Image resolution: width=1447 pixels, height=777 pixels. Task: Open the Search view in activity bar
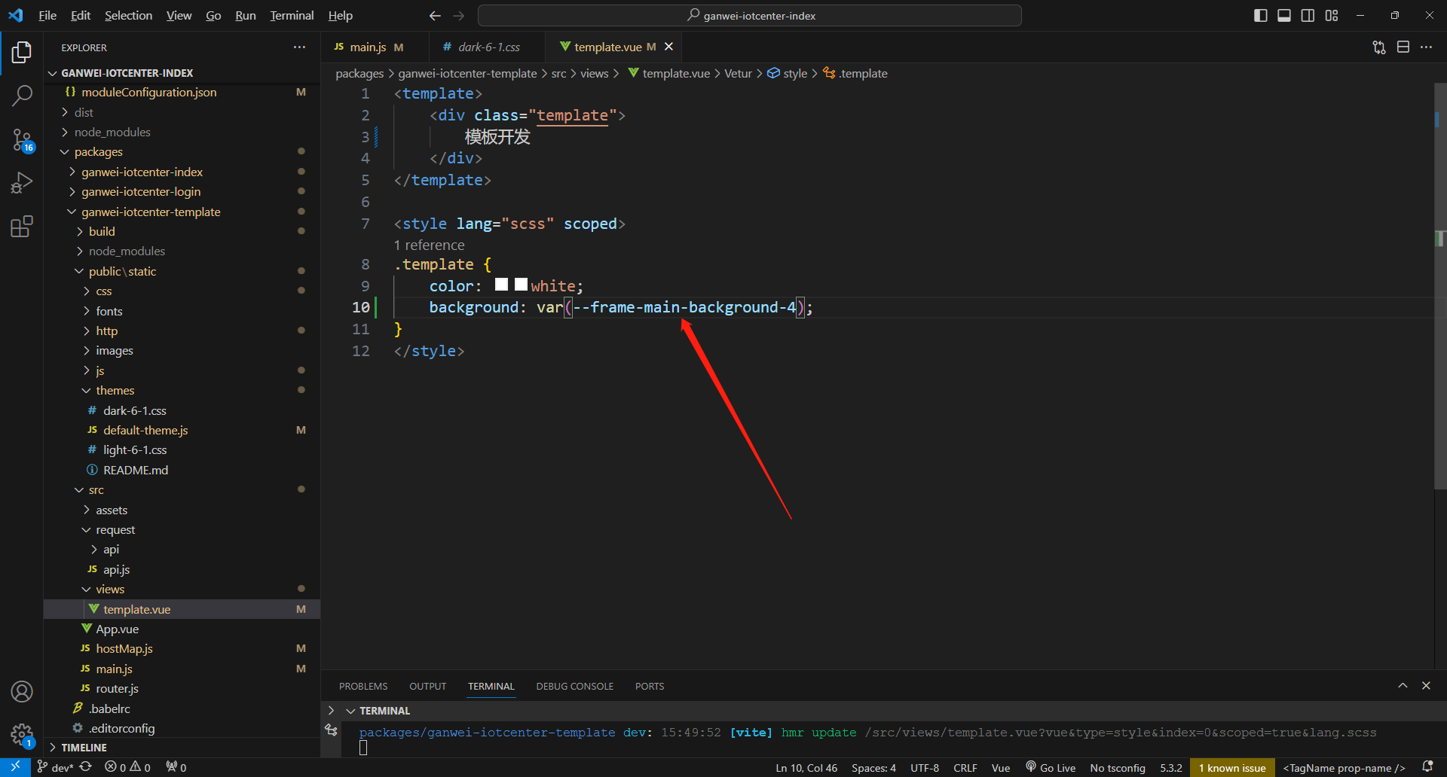22,96
